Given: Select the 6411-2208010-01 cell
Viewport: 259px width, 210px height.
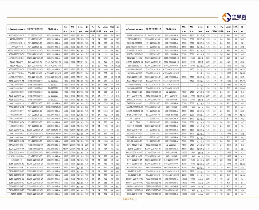Looking at the screenshot, I should [x=134, y=164].
